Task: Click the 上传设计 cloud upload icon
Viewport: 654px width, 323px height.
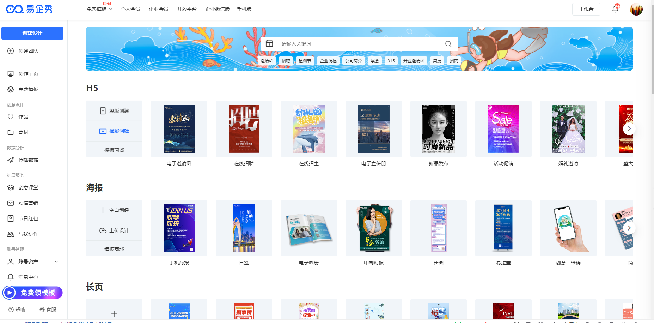Action: [x=103, y=231]
